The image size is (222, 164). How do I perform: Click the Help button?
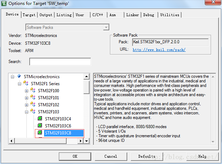tap(202, 156)
